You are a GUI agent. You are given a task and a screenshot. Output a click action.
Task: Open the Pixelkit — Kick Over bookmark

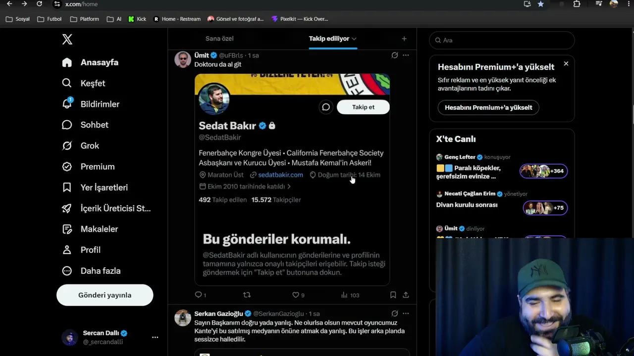pos(300,19)
